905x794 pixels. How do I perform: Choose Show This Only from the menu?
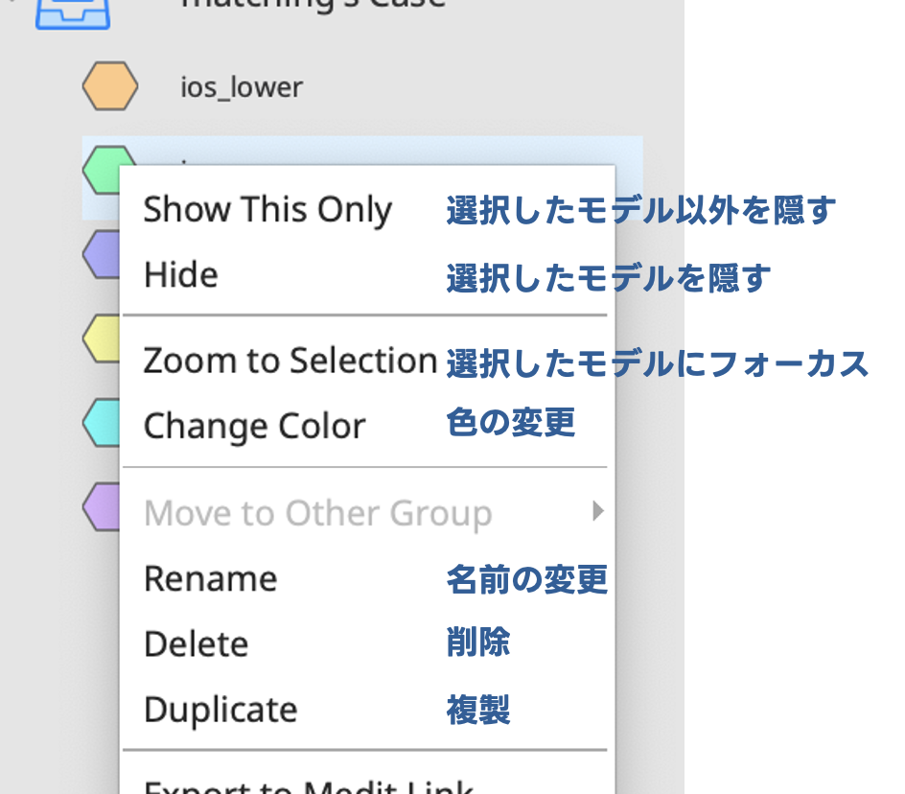click(x=267, y=209)
